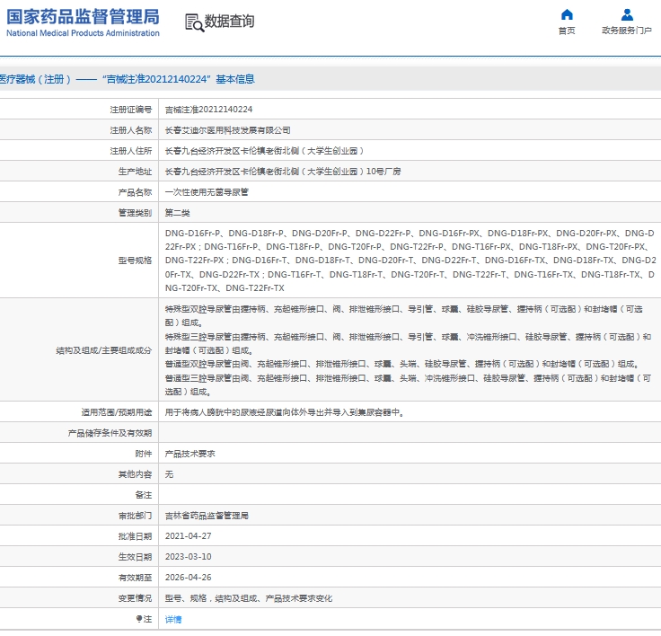Select the 审批部门 row label
The height and width of the screenshot is (636, 661).
(x=135, y=516)
